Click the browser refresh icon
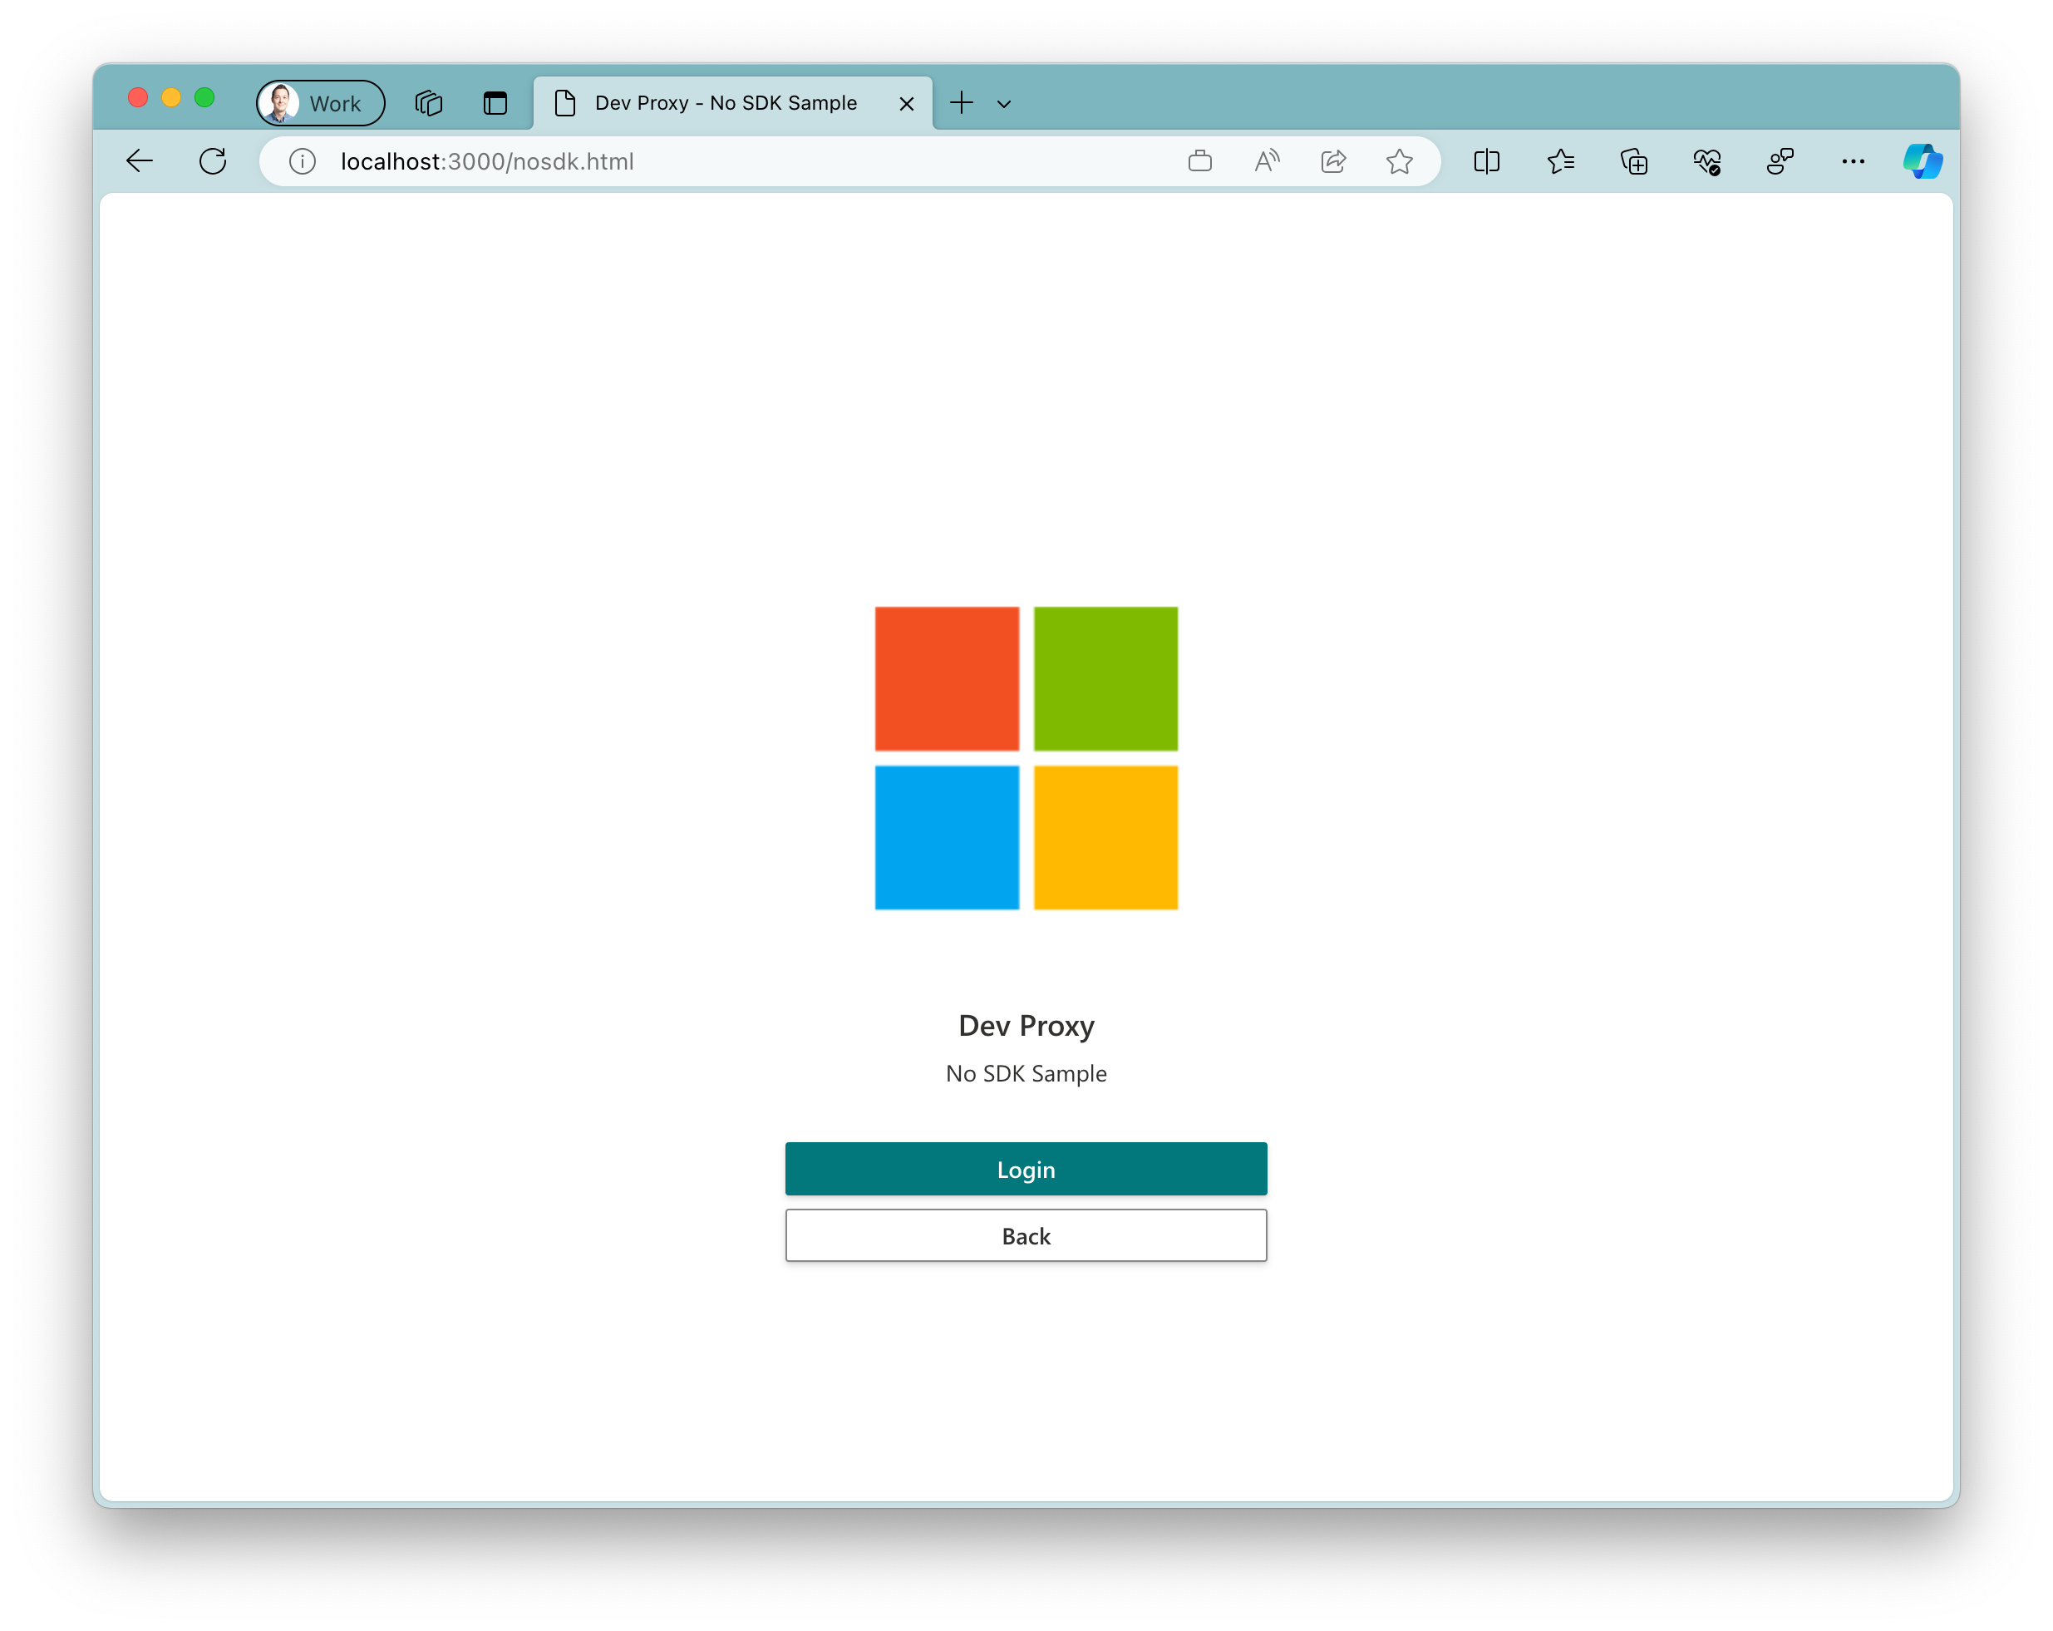Screen dimensions: 2053x1631 (x=214, y=161)
